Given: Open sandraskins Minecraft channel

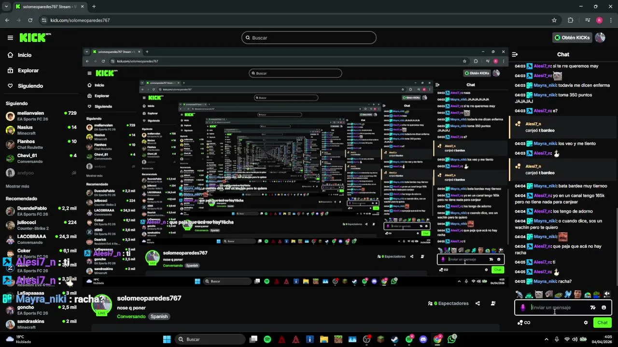Looking at the screenshot, I should coord(41,324).
